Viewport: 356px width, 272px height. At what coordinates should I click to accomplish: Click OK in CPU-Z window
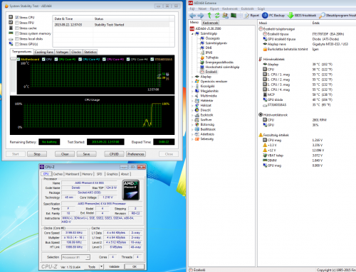[135, 266]
